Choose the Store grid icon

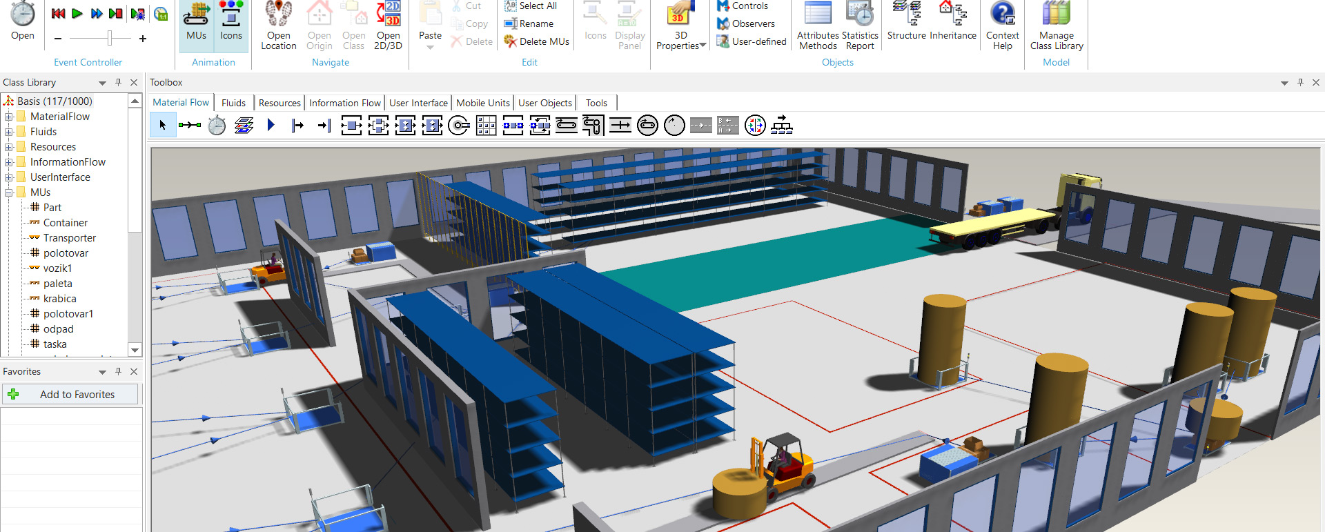(x=486, y=125)
